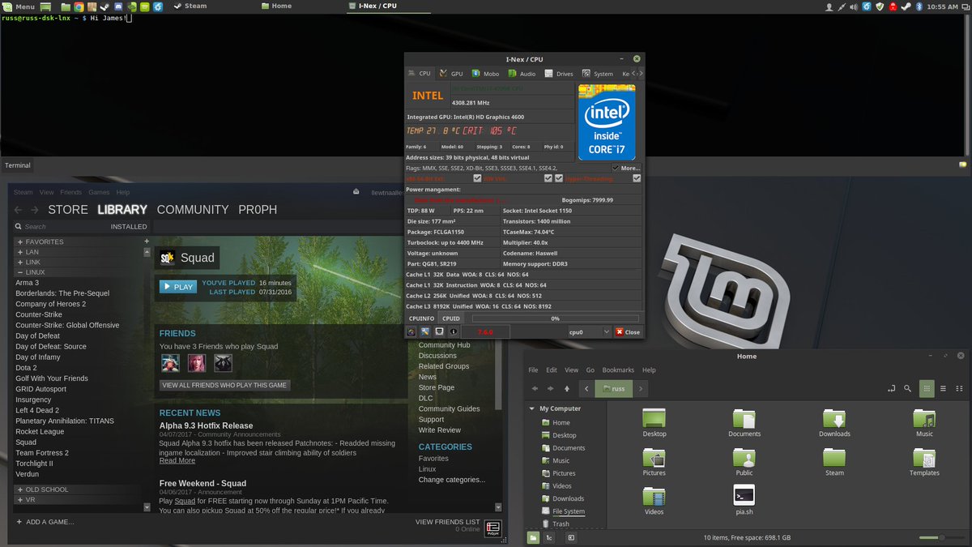Toggle the x86-64 bit ext checkbox
Screen dimensions: 972x547
click(477, 178)
